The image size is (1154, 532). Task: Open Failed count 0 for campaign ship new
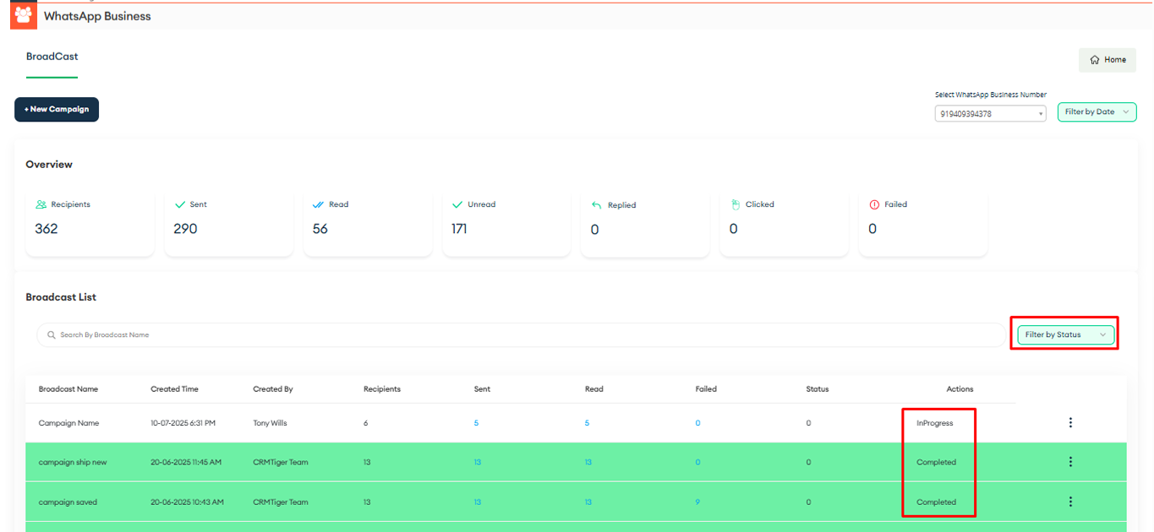click(697, 463)
